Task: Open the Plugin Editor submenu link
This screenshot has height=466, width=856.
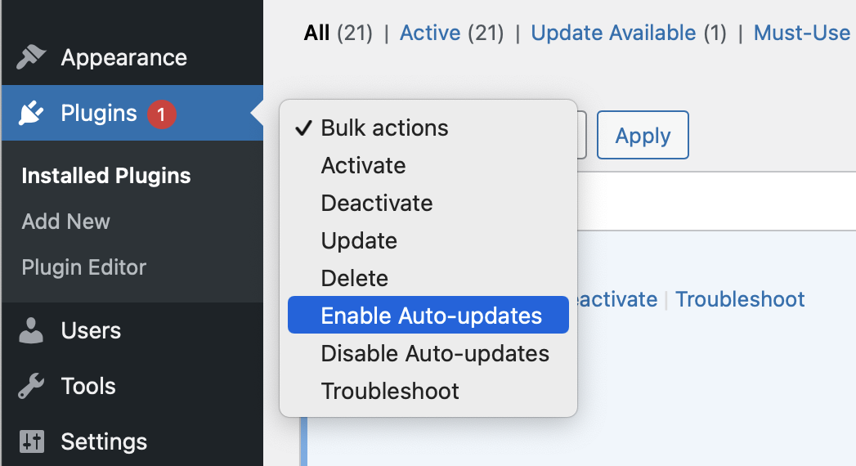Action: [84, 267]
